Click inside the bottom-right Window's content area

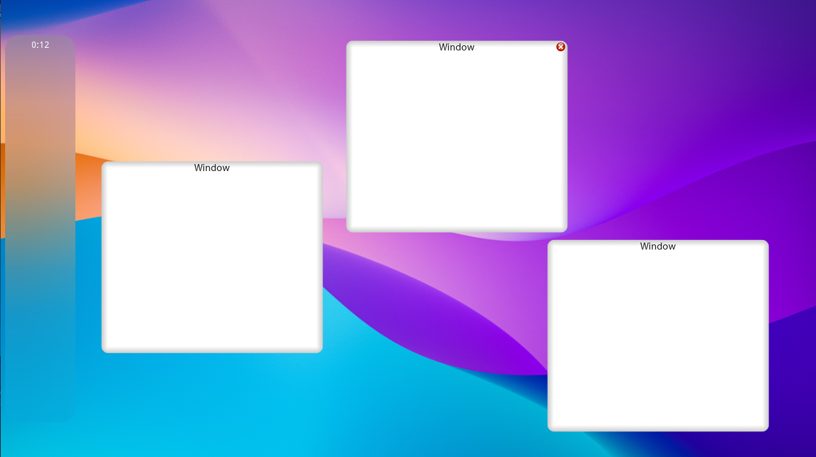[658, 338]
